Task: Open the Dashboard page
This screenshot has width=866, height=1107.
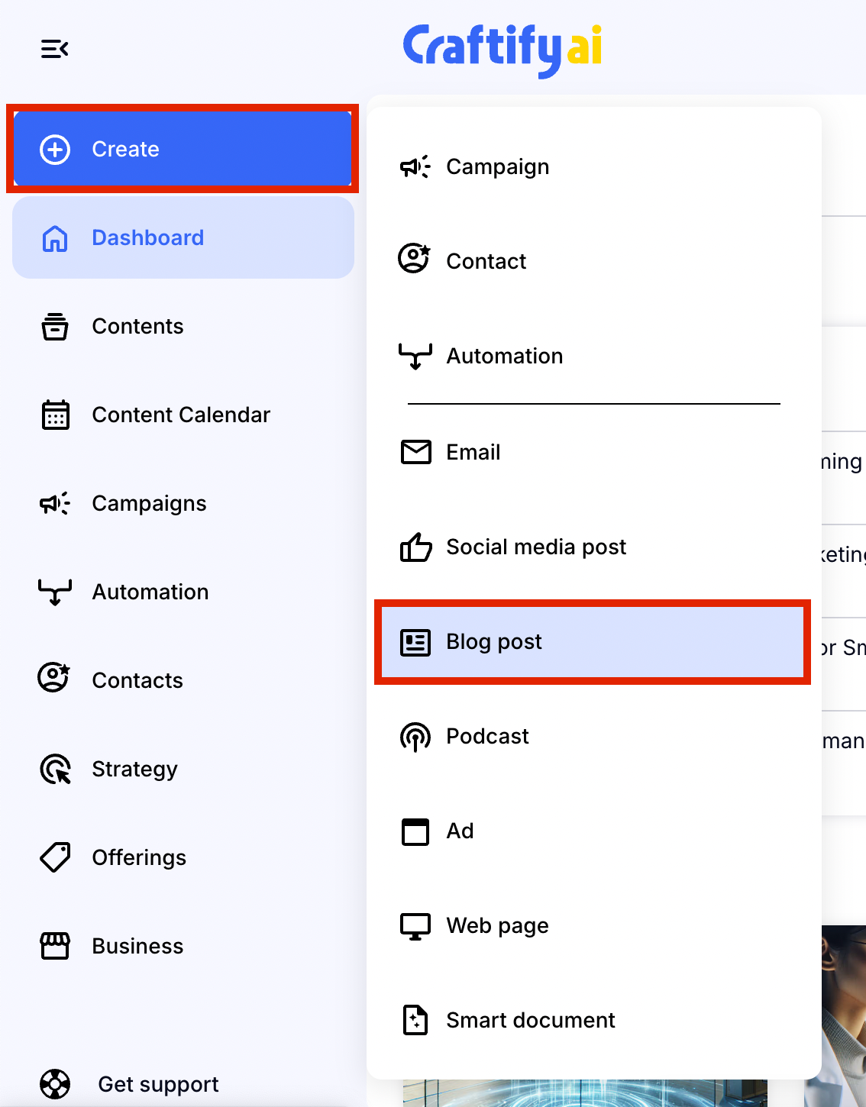Action: click(183, 237)
